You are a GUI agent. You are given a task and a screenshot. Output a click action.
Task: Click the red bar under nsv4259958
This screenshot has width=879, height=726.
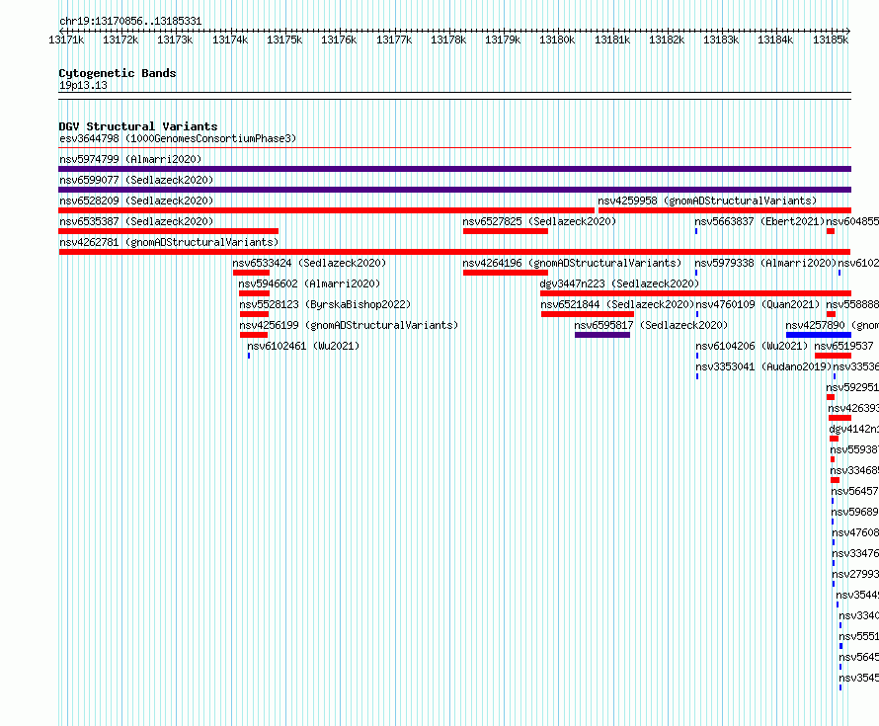(725, 210)
